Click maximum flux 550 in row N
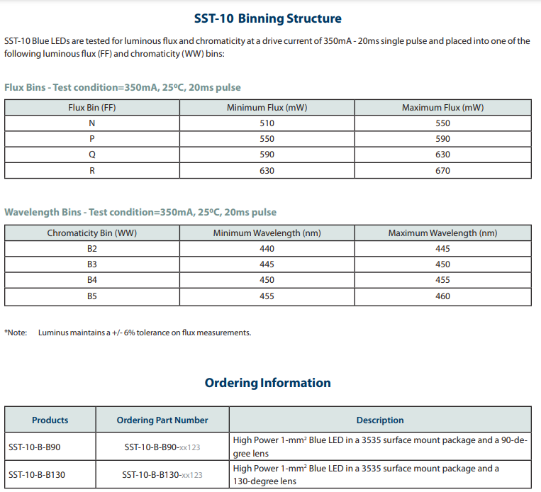541x492 pixels. 443,123
